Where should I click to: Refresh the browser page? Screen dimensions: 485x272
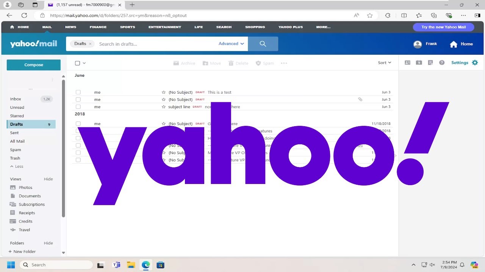point(24,15)
